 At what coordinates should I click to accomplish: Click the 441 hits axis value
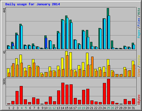[4, 10]
